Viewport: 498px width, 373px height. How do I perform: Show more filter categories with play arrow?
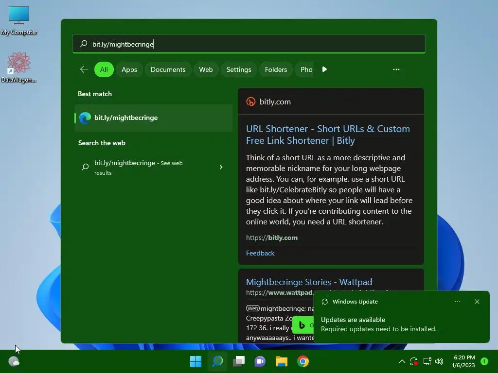tap(324, 69)
